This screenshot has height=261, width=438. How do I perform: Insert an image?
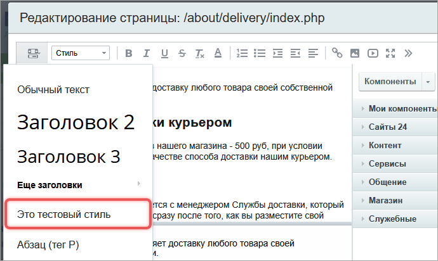point(355,53)
